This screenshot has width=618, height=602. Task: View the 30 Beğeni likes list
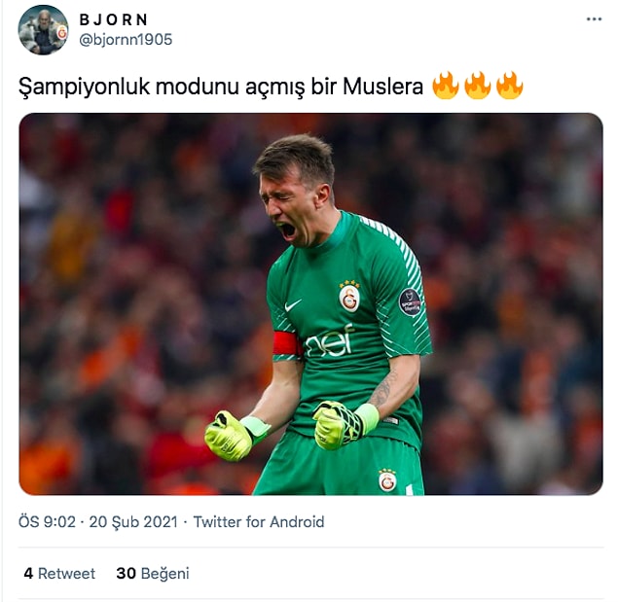coord(153,573)
